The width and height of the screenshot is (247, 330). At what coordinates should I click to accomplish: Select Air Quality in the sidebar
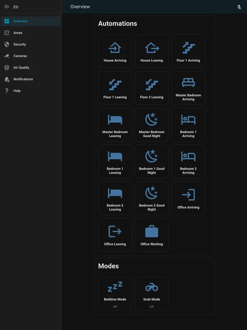pos(31,68)
